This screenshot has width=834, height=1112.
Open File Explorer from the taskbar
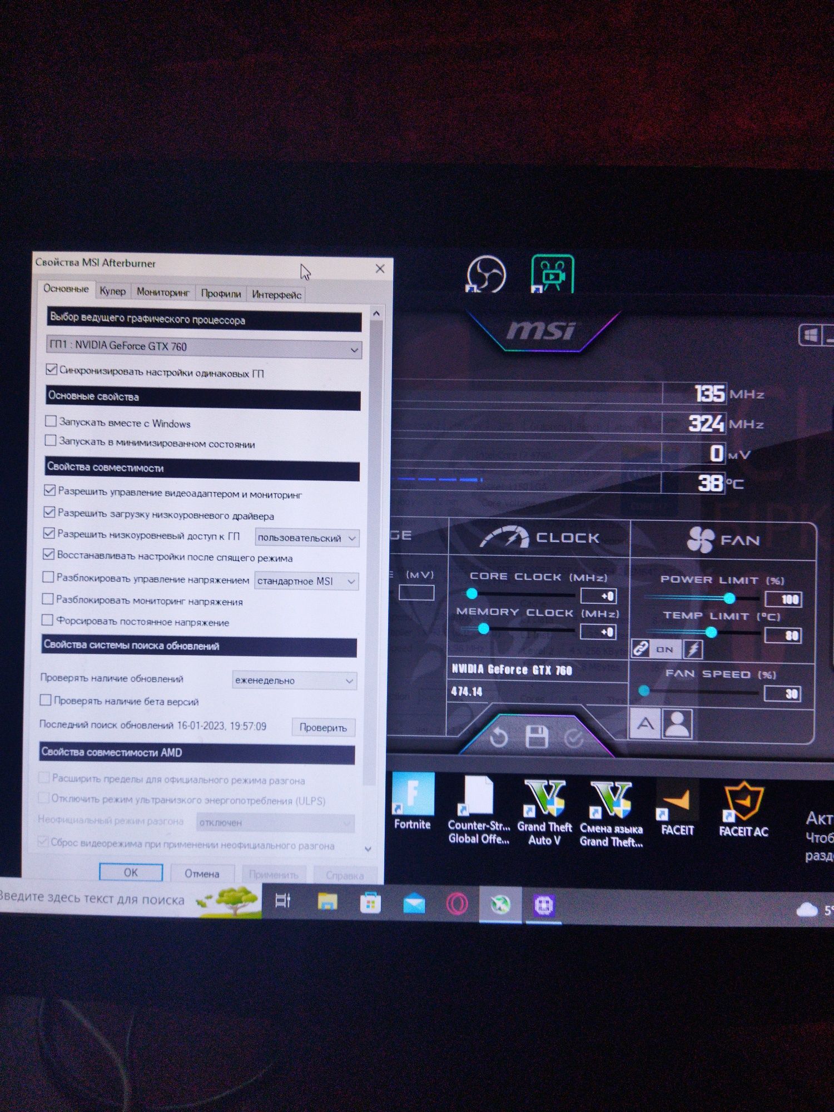[x=327, y=902]
